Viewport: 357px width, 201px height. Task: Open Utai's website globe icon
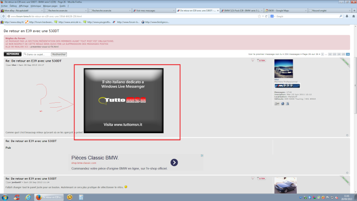(282, 104)
